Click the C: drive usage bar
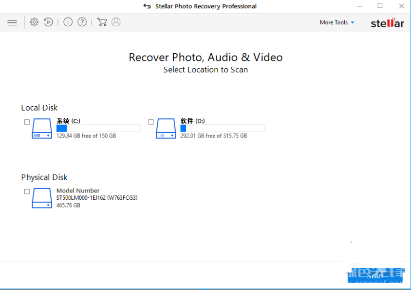411x290 pixels. coord(98,128)
